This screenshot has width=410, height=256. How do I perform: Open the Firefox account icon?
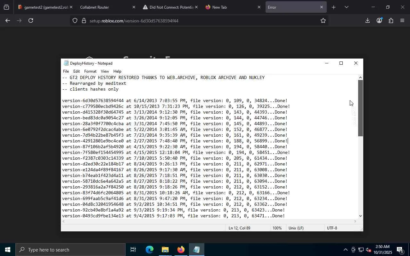[379, 20]
